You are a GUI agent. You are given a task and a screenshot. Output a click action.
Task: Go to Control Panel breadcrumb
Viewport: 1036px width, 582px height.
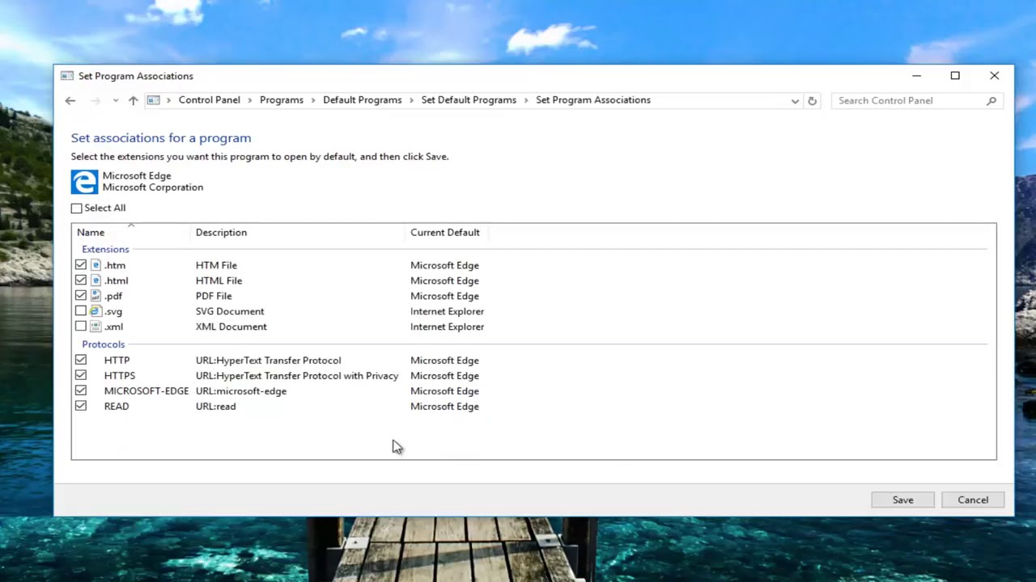(209, 100)
